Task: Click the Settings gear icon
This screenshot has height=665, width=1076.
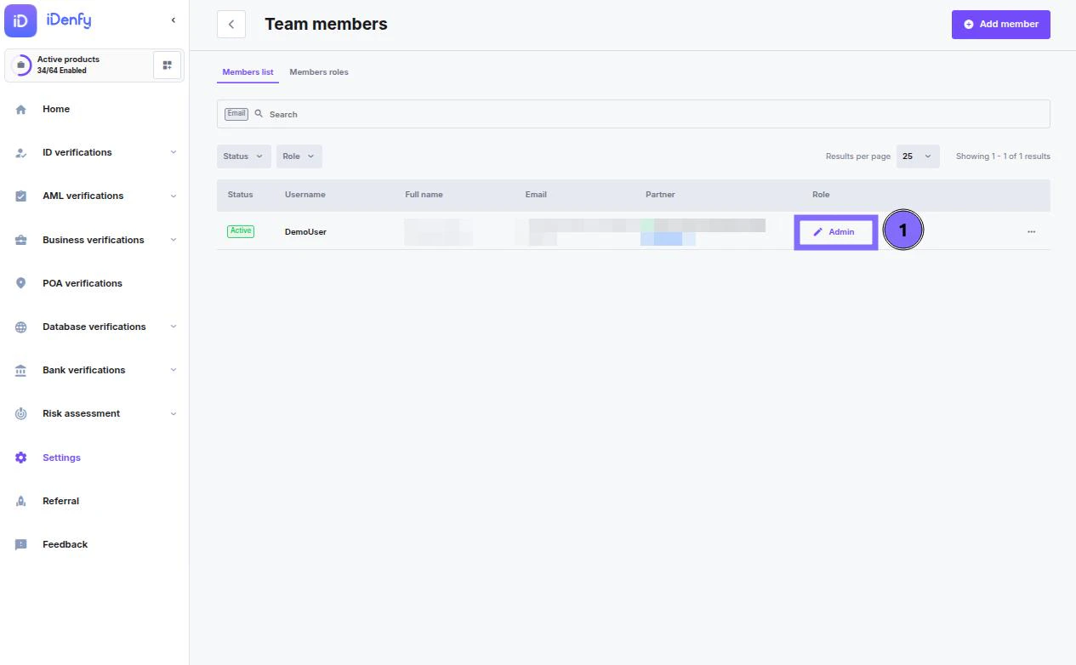Action: 21,458
